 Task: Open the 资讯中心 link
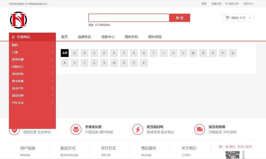[x=248, y=4]
